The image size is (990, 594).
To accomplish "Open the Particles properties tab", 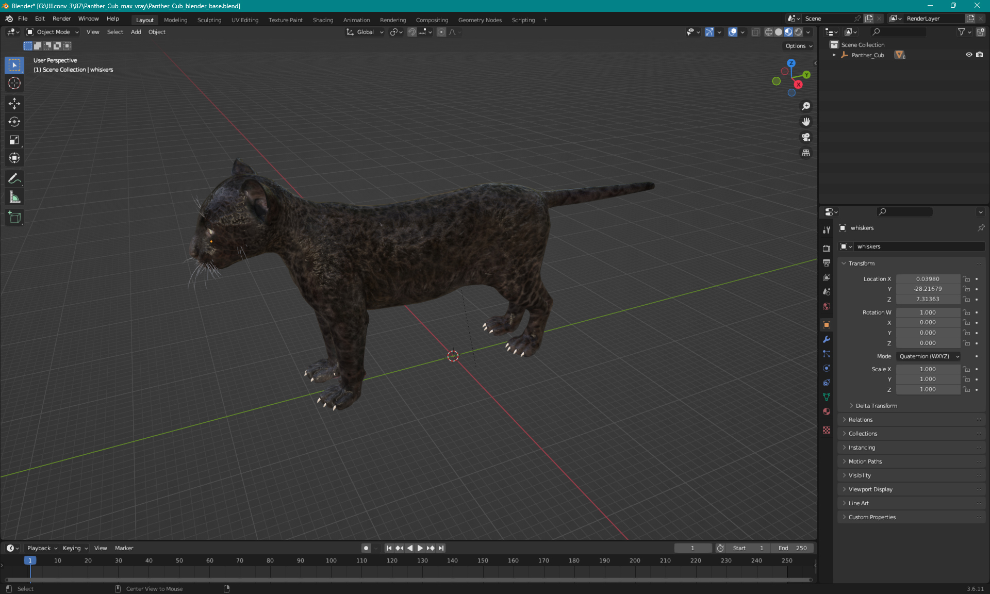I will (827, 354).
